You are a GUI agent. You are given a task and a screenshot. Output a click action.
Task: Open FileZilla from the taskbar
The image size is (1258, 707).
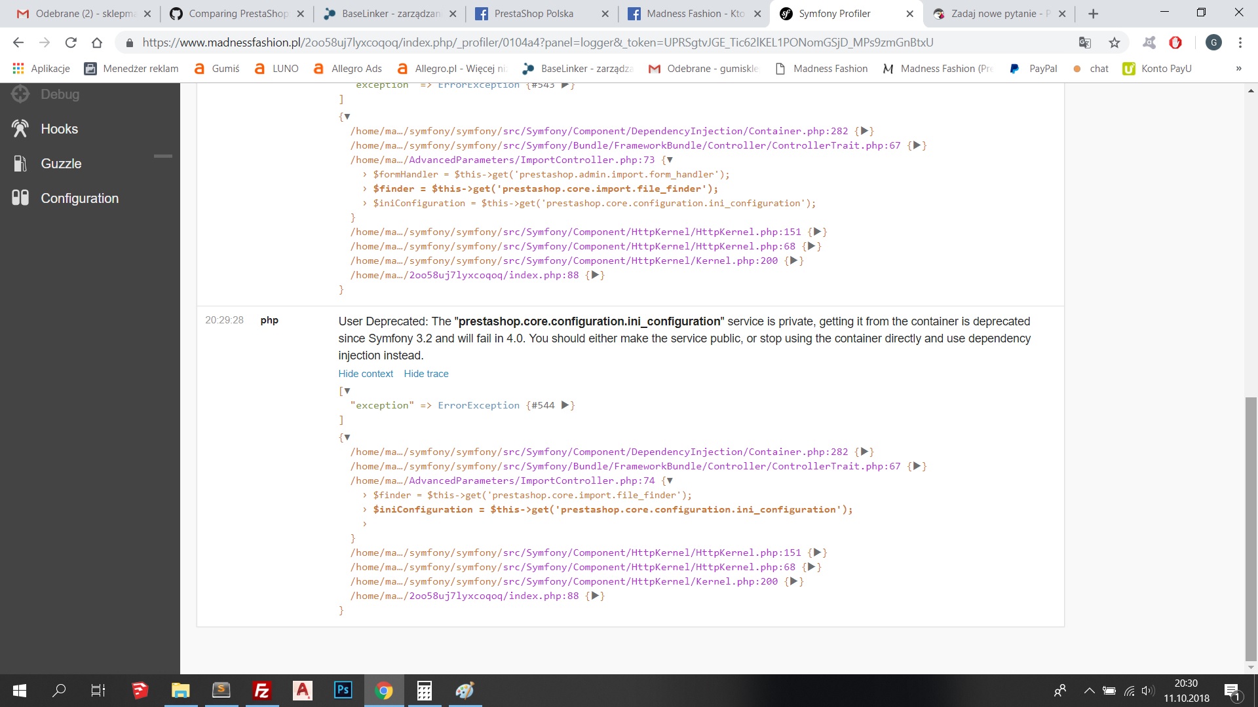click(x=261, y=691)
